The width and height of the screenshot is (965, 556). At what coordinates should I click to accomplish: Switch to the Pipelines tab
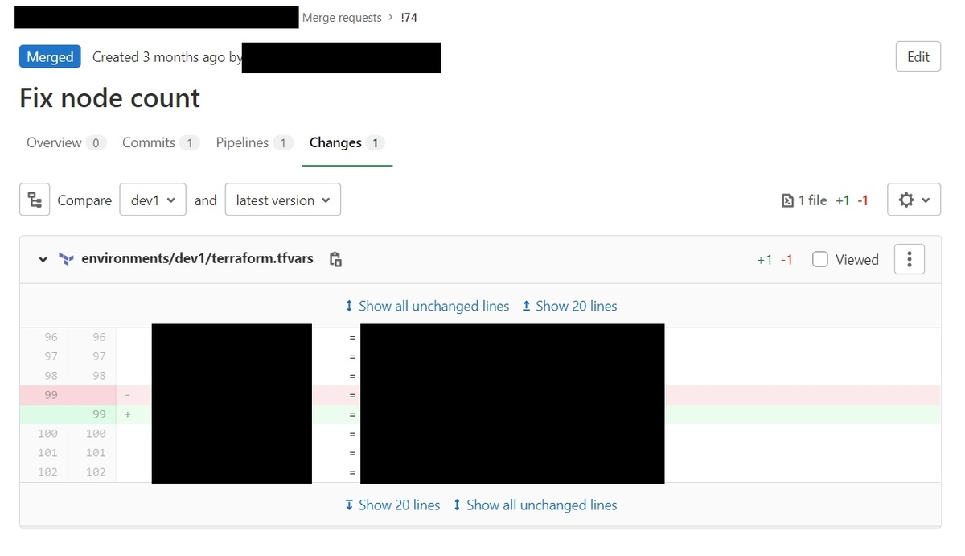click(x=254, y=142)
